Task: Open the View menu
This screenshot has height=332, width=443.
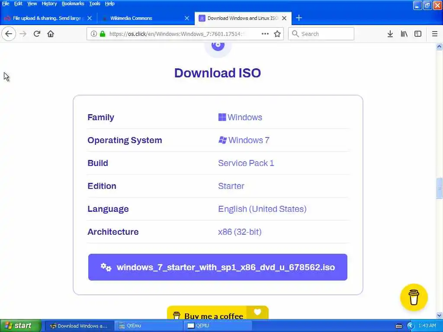Action: pyautogui.click(x=32, y=3)
